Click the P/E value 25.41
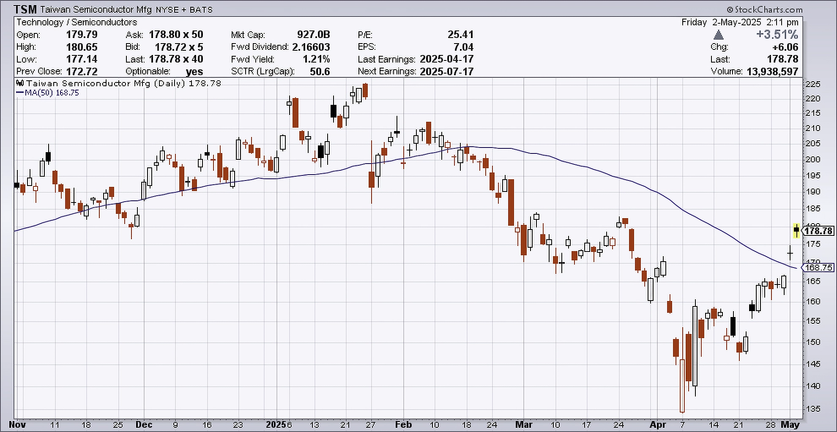 click(460, 35)
